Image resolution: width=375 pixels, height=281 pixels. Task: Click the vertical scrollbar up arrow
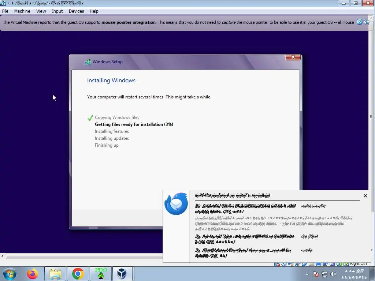(371, 18)
